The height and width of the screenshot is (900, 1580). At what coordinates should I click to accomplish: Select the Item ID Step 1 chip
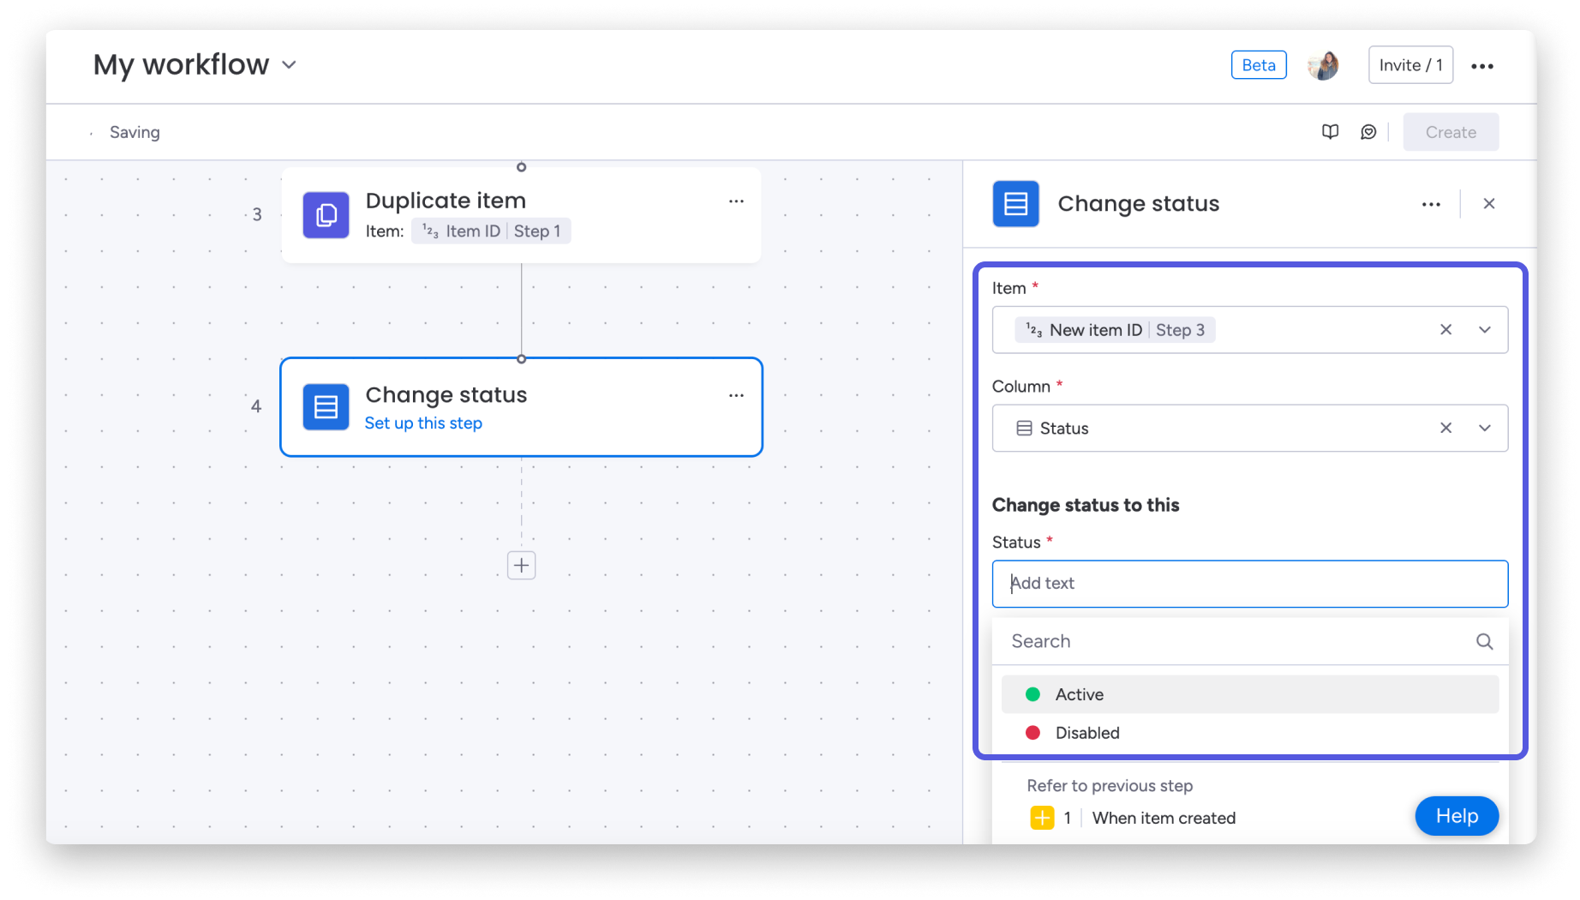click(491, 231)
